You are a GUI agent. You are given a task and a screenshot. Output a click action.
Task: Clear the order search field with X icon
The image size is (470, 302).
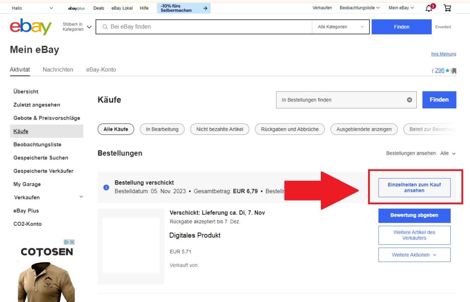coord(409,100)
